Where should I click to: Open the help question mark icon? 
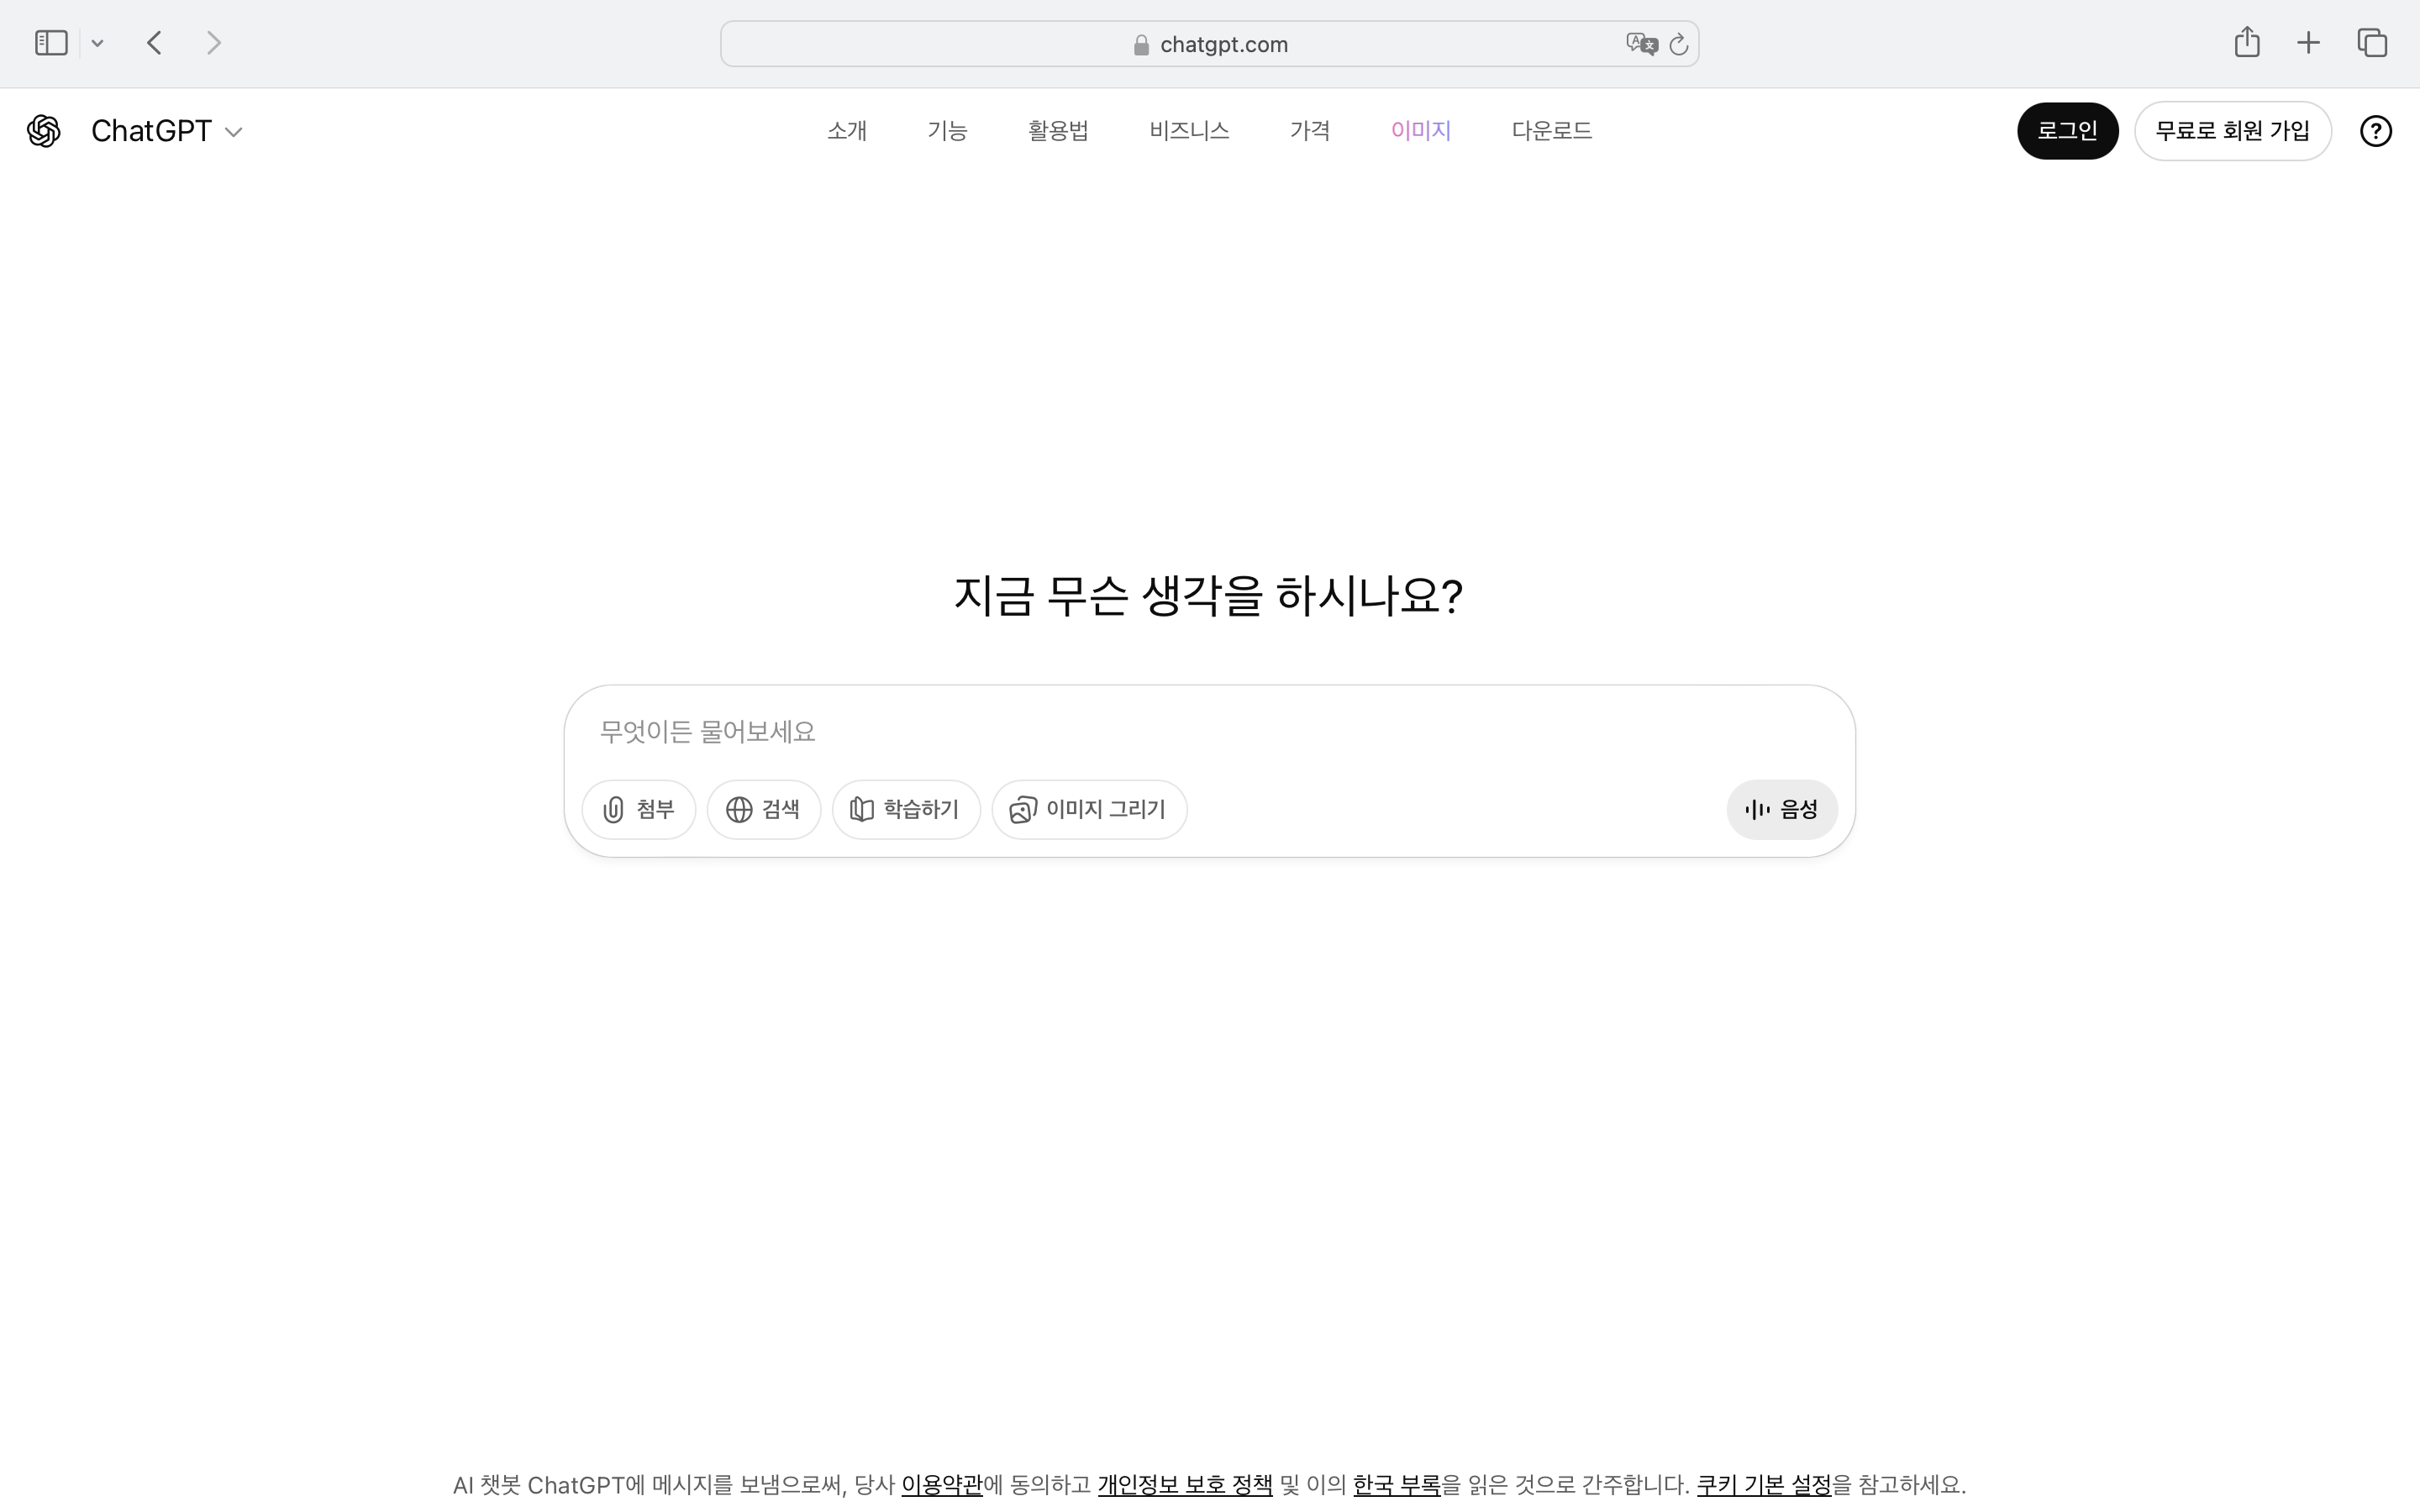click(2375, 131)
